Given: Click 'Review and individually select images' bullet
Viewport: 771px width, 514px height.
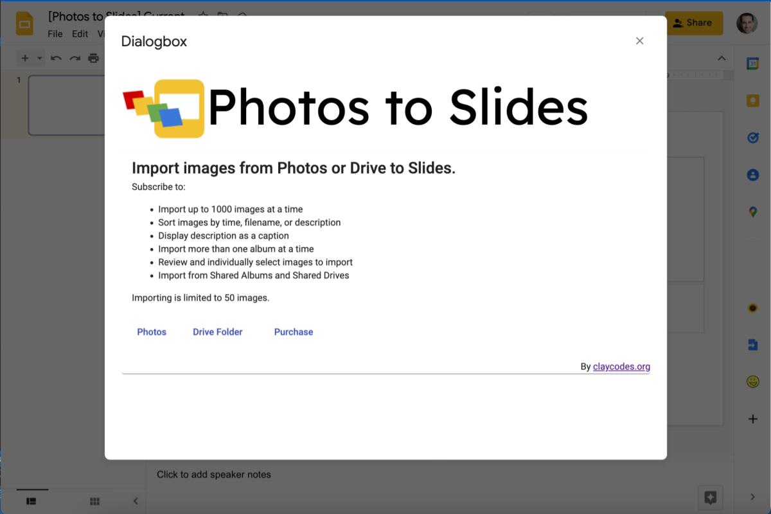Looking at the screenshot, I should (x=255, y=262).
